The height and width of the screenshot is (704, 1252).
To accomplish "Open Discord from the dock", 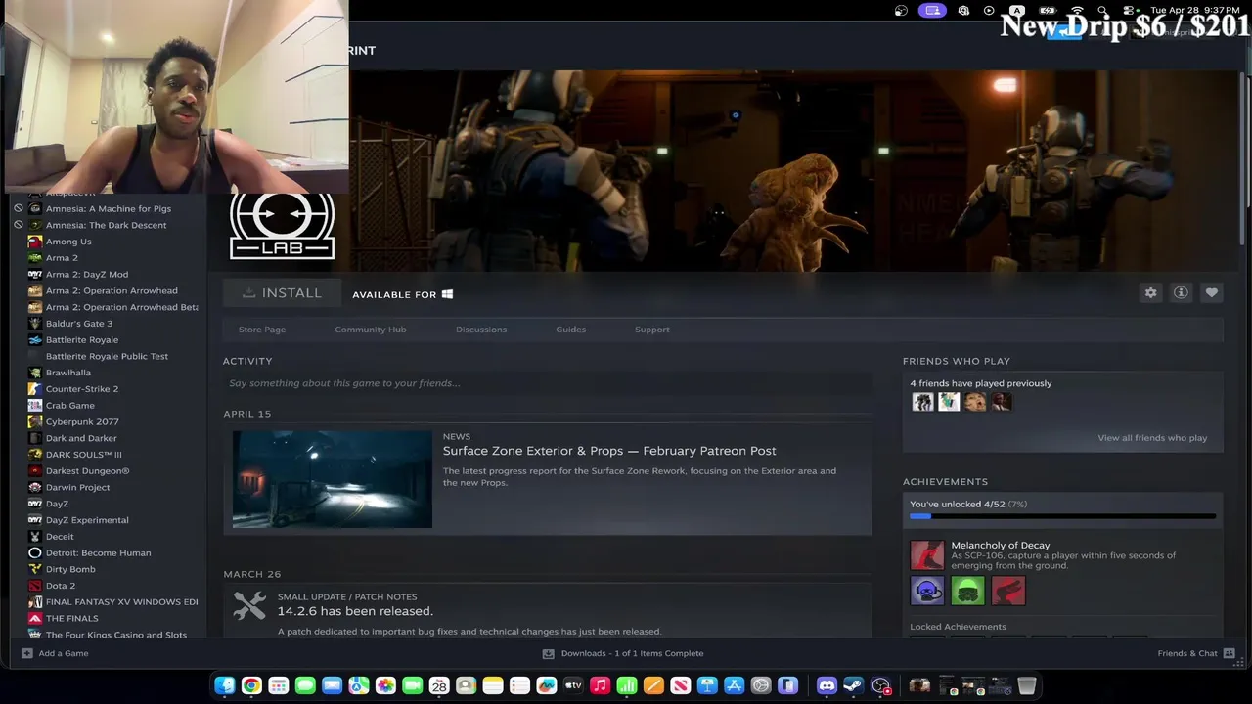I will (827, 685).
